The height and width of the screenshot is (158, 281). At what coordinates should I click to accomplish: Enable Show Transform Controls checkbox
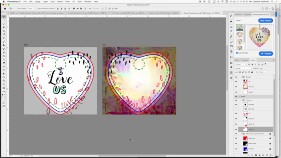pyautogui.click(x=36, y=9)
